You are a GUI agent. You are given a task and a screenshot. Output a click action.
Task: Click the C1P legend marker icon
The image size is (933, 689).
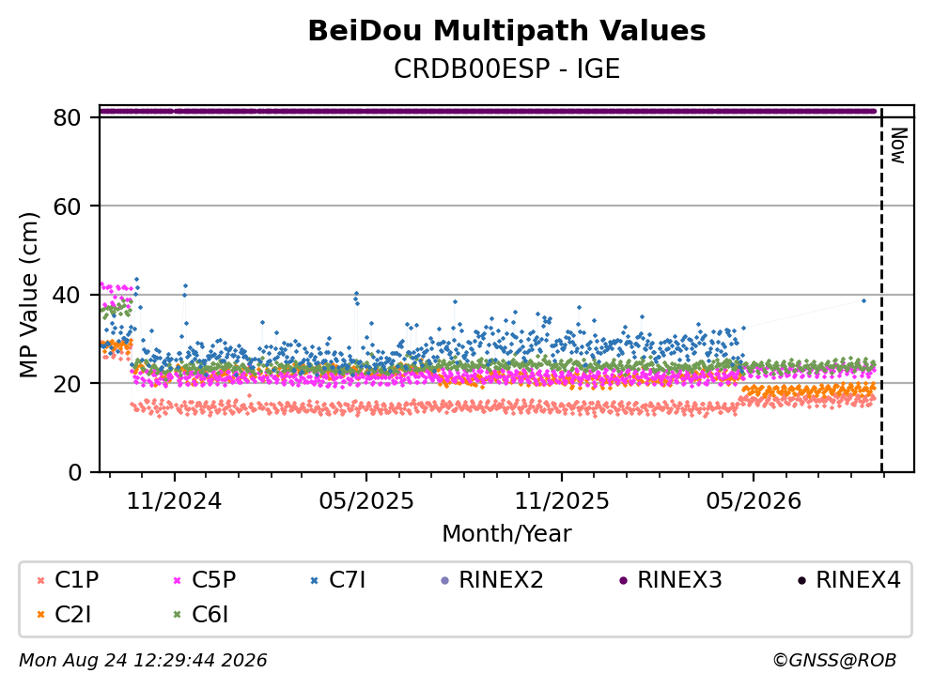(x=41, y=581)
